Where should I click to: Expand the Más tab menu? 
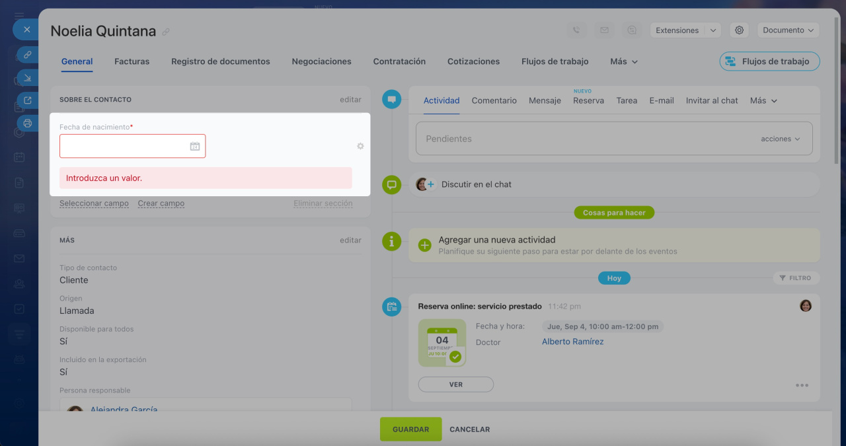(x=623, y=61)
